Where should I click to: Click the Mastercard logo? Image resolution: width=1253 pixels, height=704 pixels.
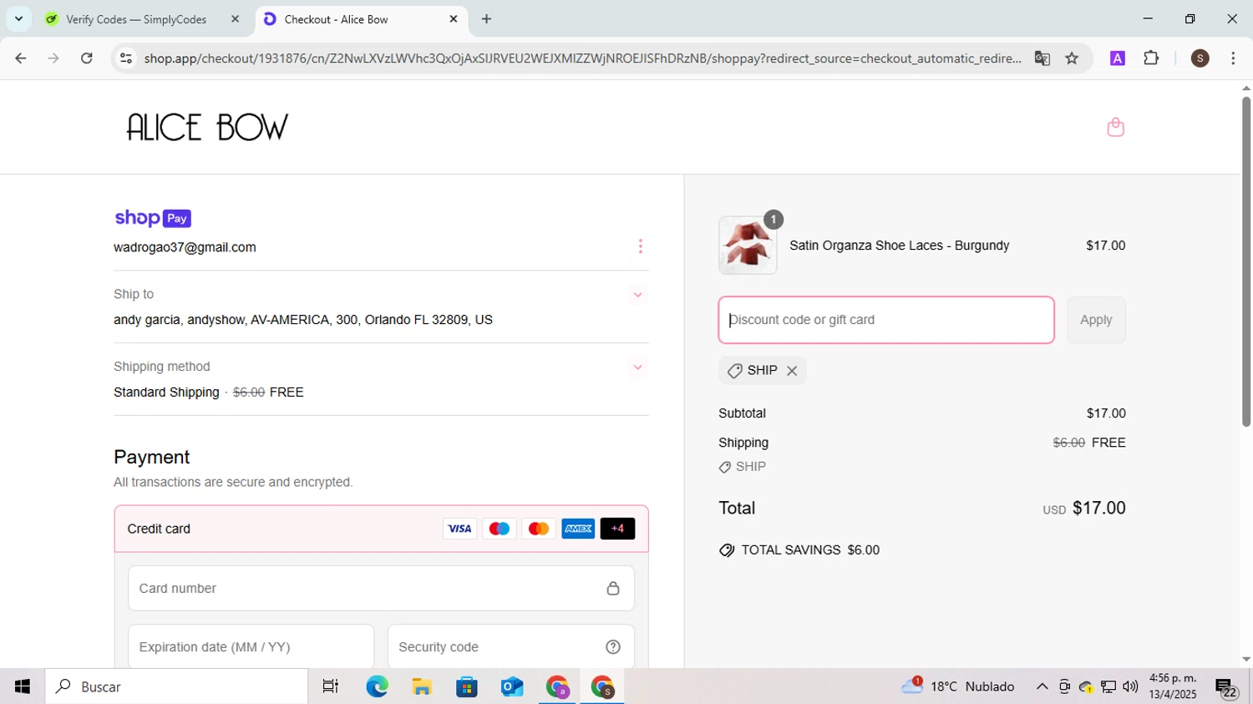[539, 529]
